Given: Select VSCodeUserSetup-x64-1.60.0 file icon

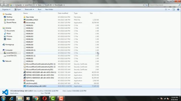Looking at the screenshot, I should coord(25,86).
